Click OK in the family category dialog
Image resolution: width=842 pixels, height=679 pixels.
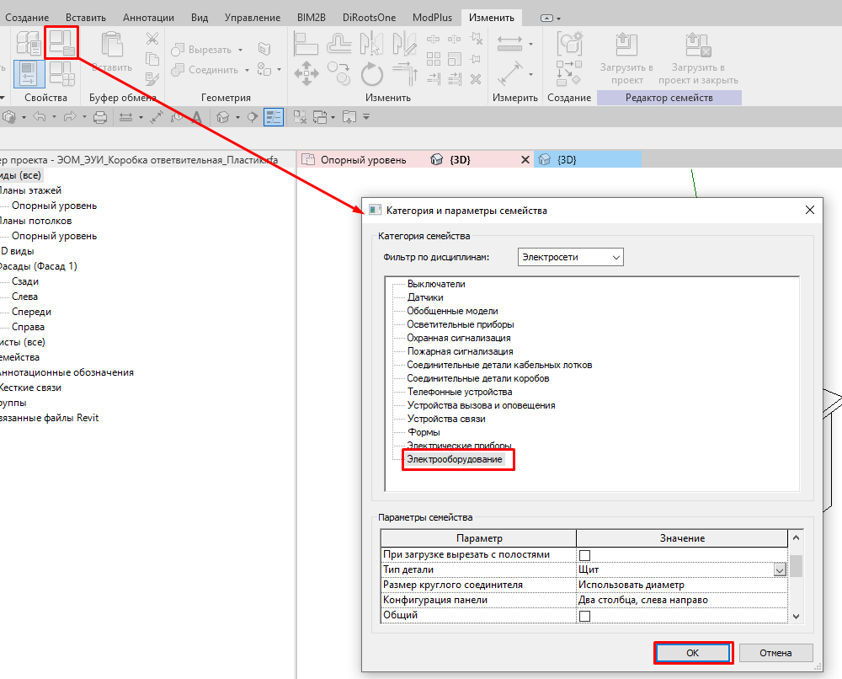click(693, 653)
